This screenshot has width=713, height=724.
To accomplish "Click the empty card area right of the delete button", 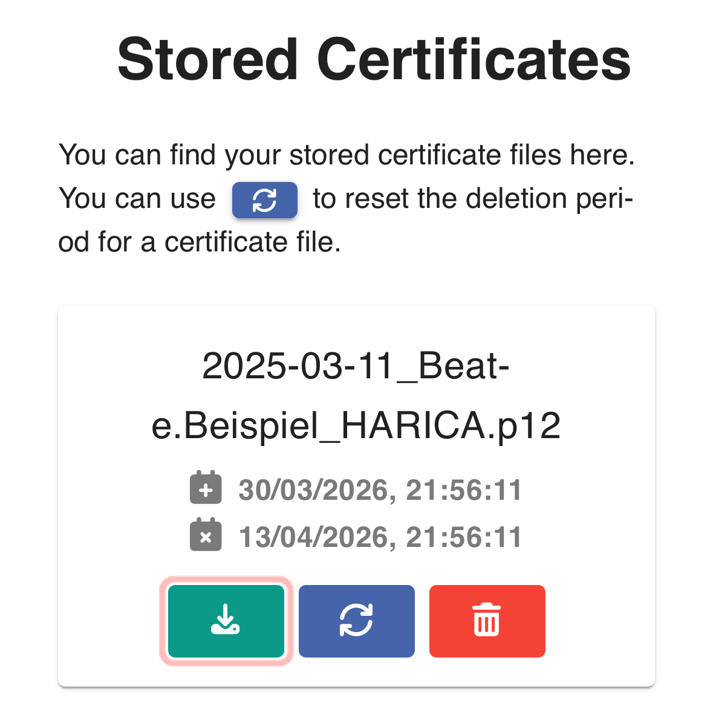I will pyautogui.click(x=599, y=621).
